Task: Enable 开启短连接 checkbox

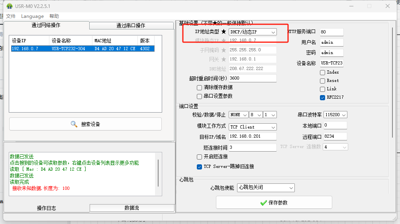Action: tap(199, 157)
